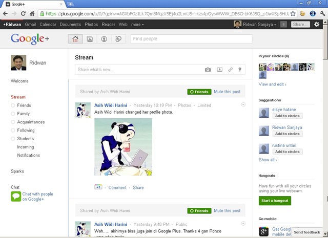This screenshot has height=238, width=328.
Task: Add your location with the pin icon
Action: coord(240,70)
